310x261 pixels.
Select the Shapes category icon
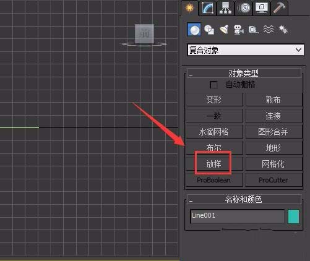tap(209, 30)
